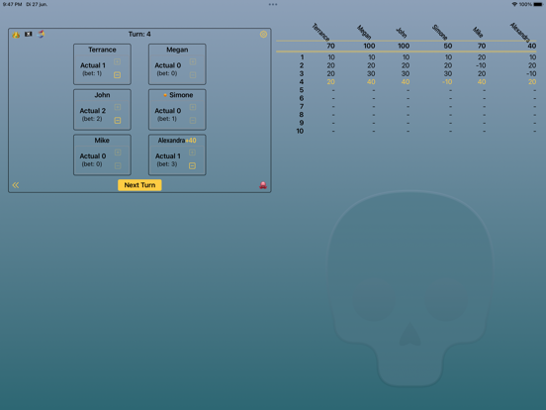Tap the 'Turn: 4' heading
This screenshot has height=410, width=546.
pyautogui.click(x=139, y=34)
